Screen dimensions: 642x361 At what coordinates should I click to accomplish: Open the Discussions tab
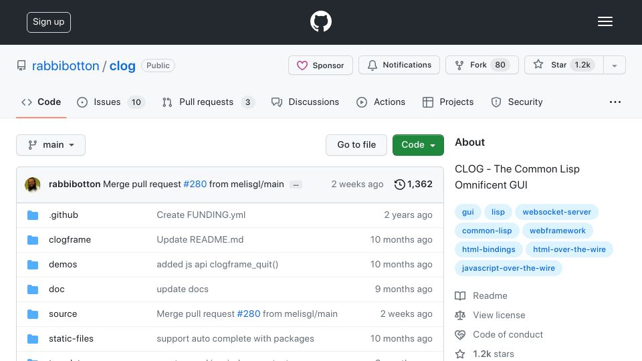pyautogui.click(x=306, y=102)
